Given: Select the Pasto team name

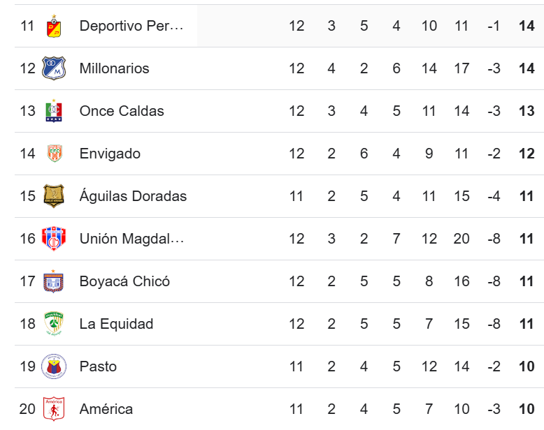Looking at the screenshot, I should [98, 366].
